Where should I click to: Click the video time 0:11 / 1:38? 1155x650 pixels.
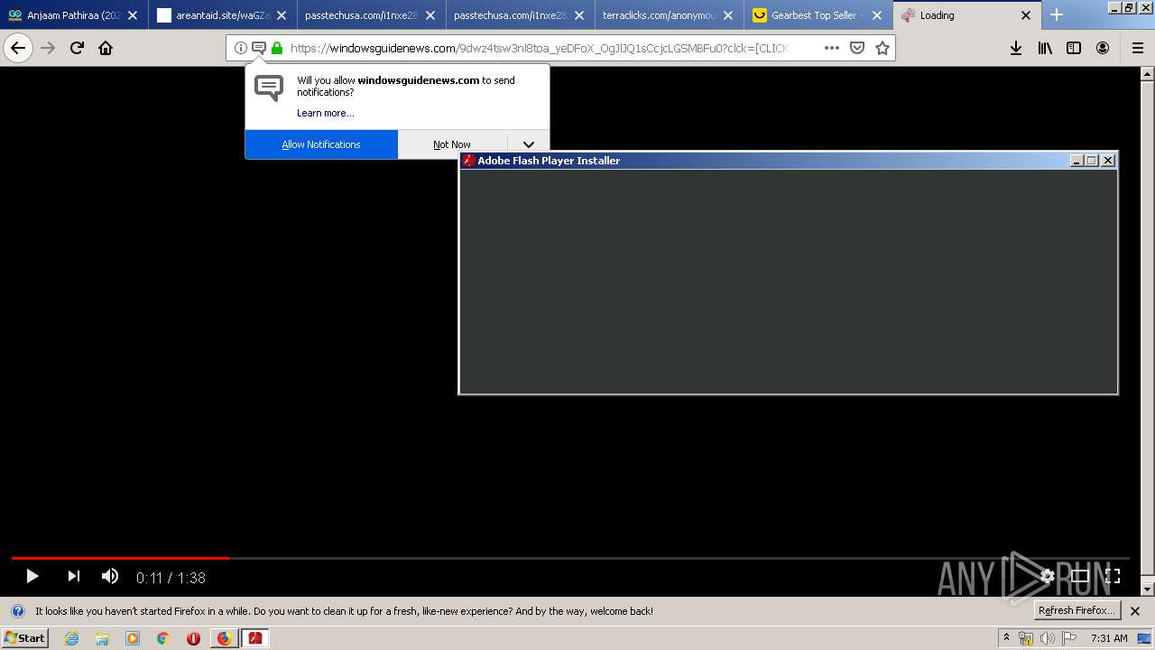171,578
